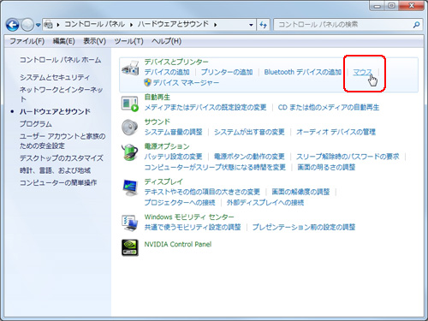Click ハードウェアとサウンド breadcrumb in address bar
Viewport: 428px width, 321px height.
[173, 24]
